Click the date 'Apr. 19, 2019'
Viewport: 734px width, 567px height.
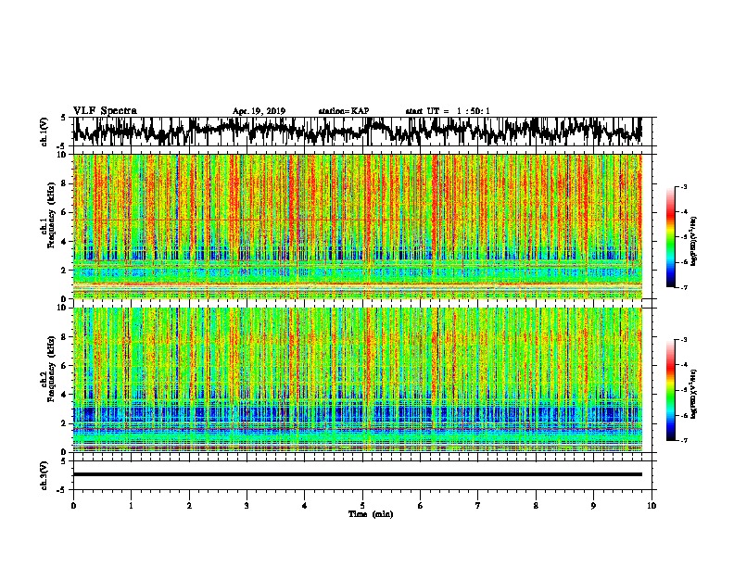(259, 111)
